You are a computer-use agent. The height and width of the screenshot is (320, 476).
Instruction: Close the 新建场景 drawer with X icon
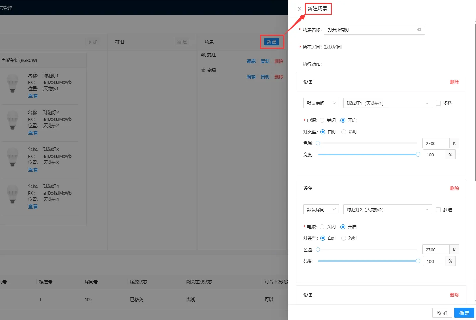point(300,9)
